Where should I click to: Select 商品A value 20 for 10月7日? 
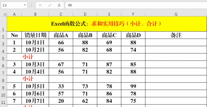coord(61,101)
